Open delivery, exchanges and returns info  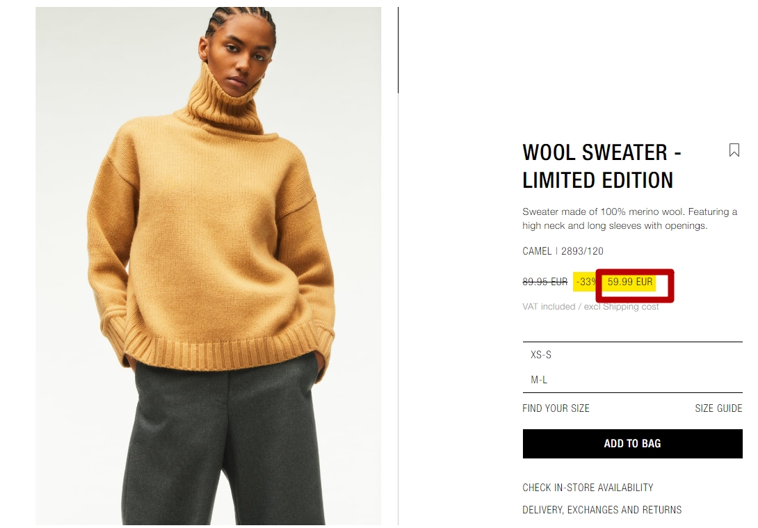coord(602,510)
